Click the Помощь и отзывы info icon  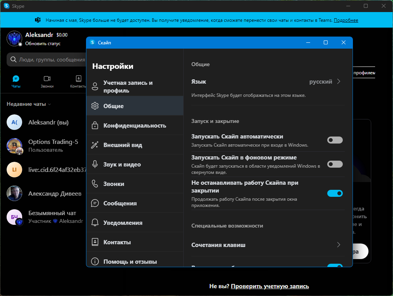(x=95, y=261)
